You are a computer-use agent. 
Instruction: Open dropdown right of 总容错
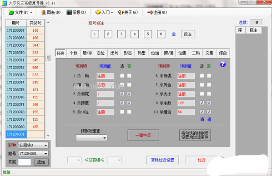[115, 160]
